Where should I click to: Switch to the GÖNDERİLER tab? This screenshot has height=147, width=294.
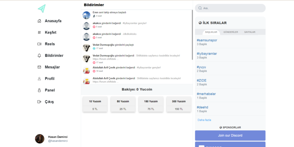click(231, 32)
